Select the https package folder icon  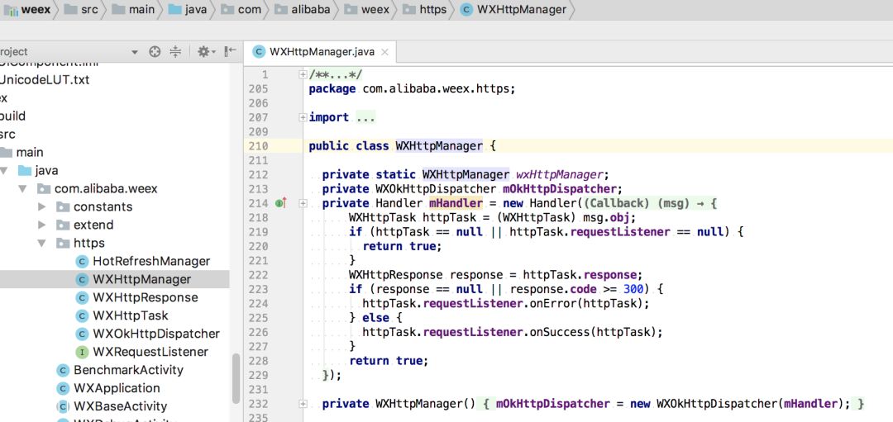tap(63, 244)
